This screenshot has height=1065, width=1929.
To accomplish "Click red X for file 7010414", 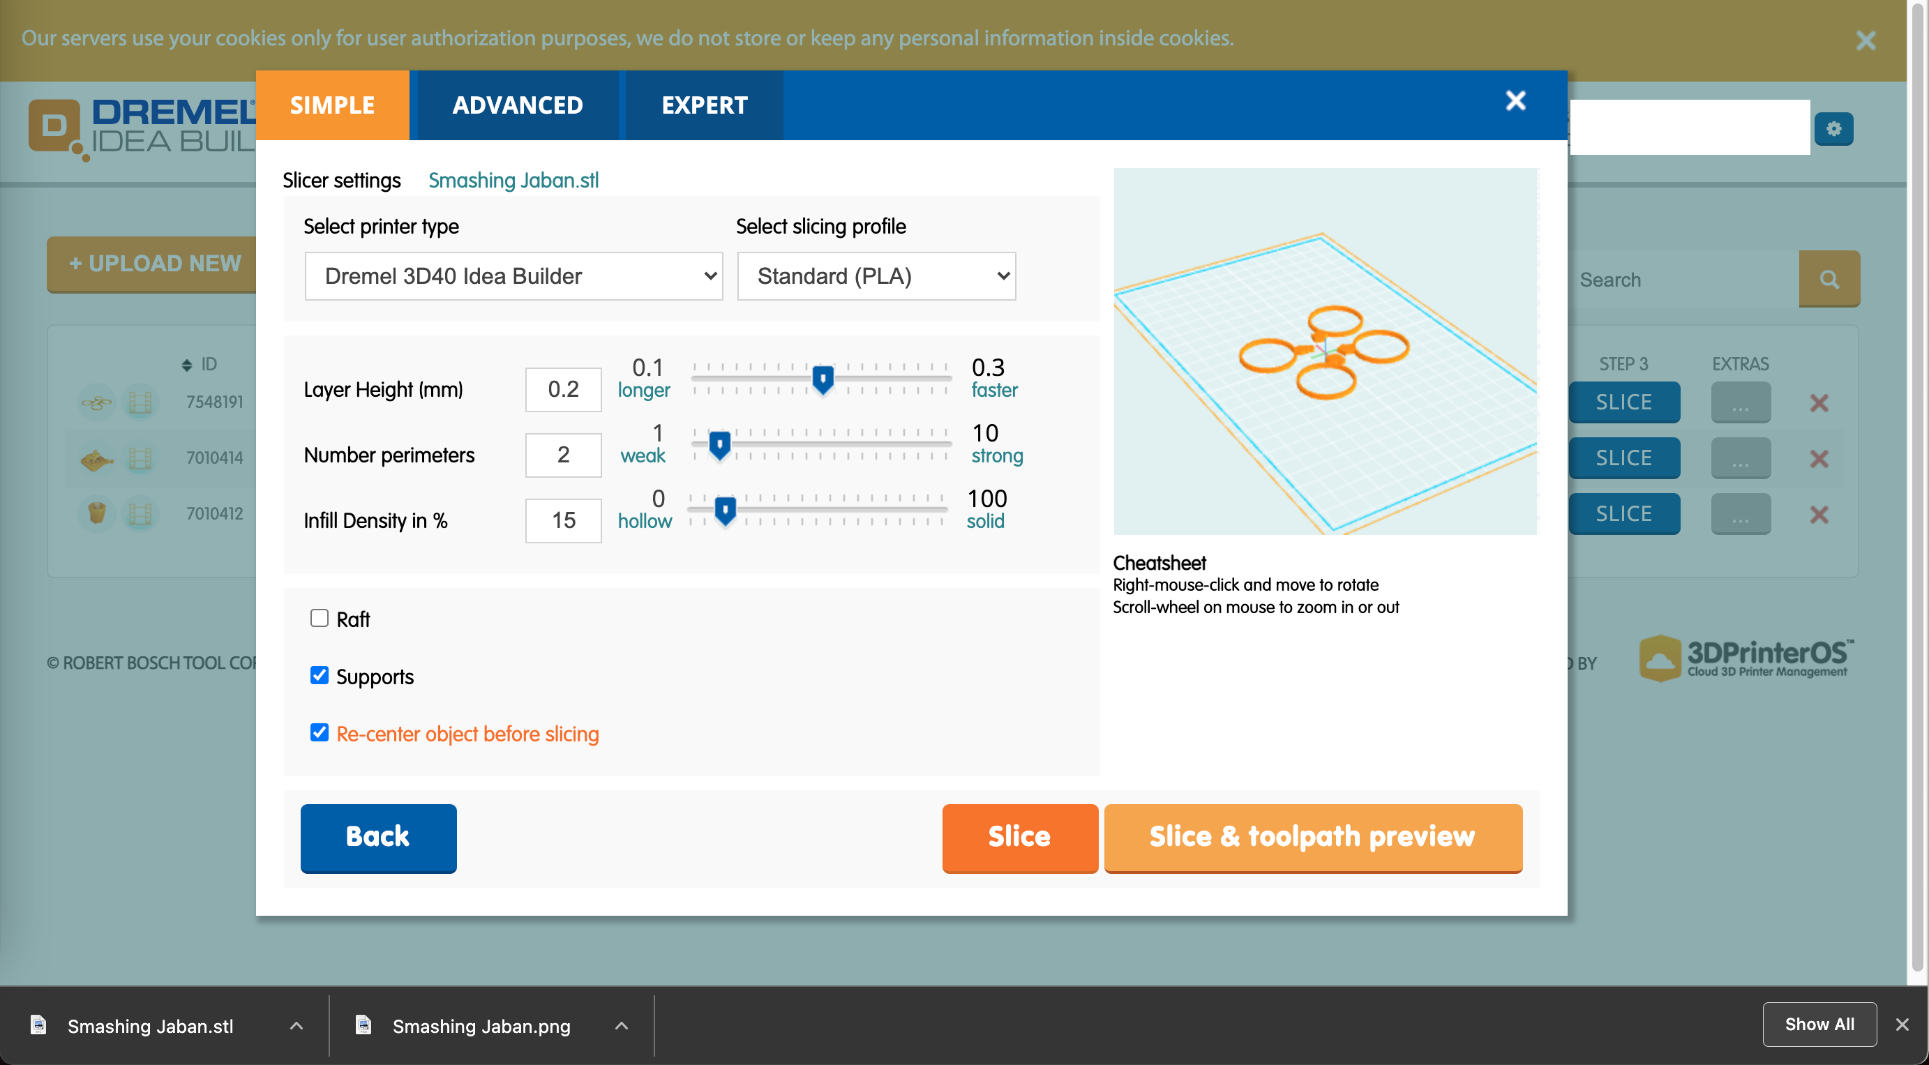I will tap(1818, 458).
